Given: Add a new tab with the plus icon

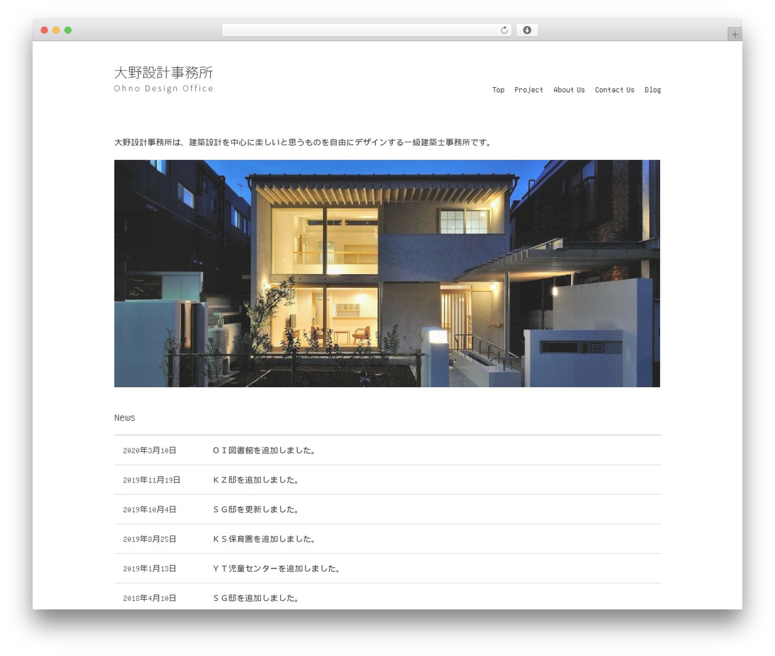Looking at the screenshot, I should click(x=734, y=34).
